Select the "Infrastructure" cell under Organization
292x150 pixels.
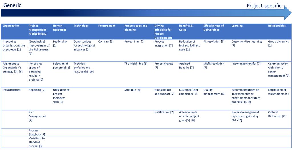click(x=12, y=90)
